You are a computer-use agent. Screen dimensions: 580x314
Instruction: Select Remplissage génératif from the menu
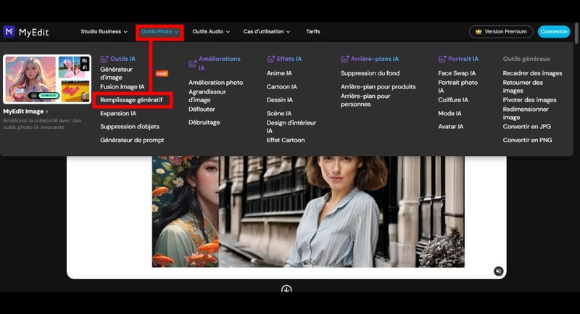[x=131, y=100]
